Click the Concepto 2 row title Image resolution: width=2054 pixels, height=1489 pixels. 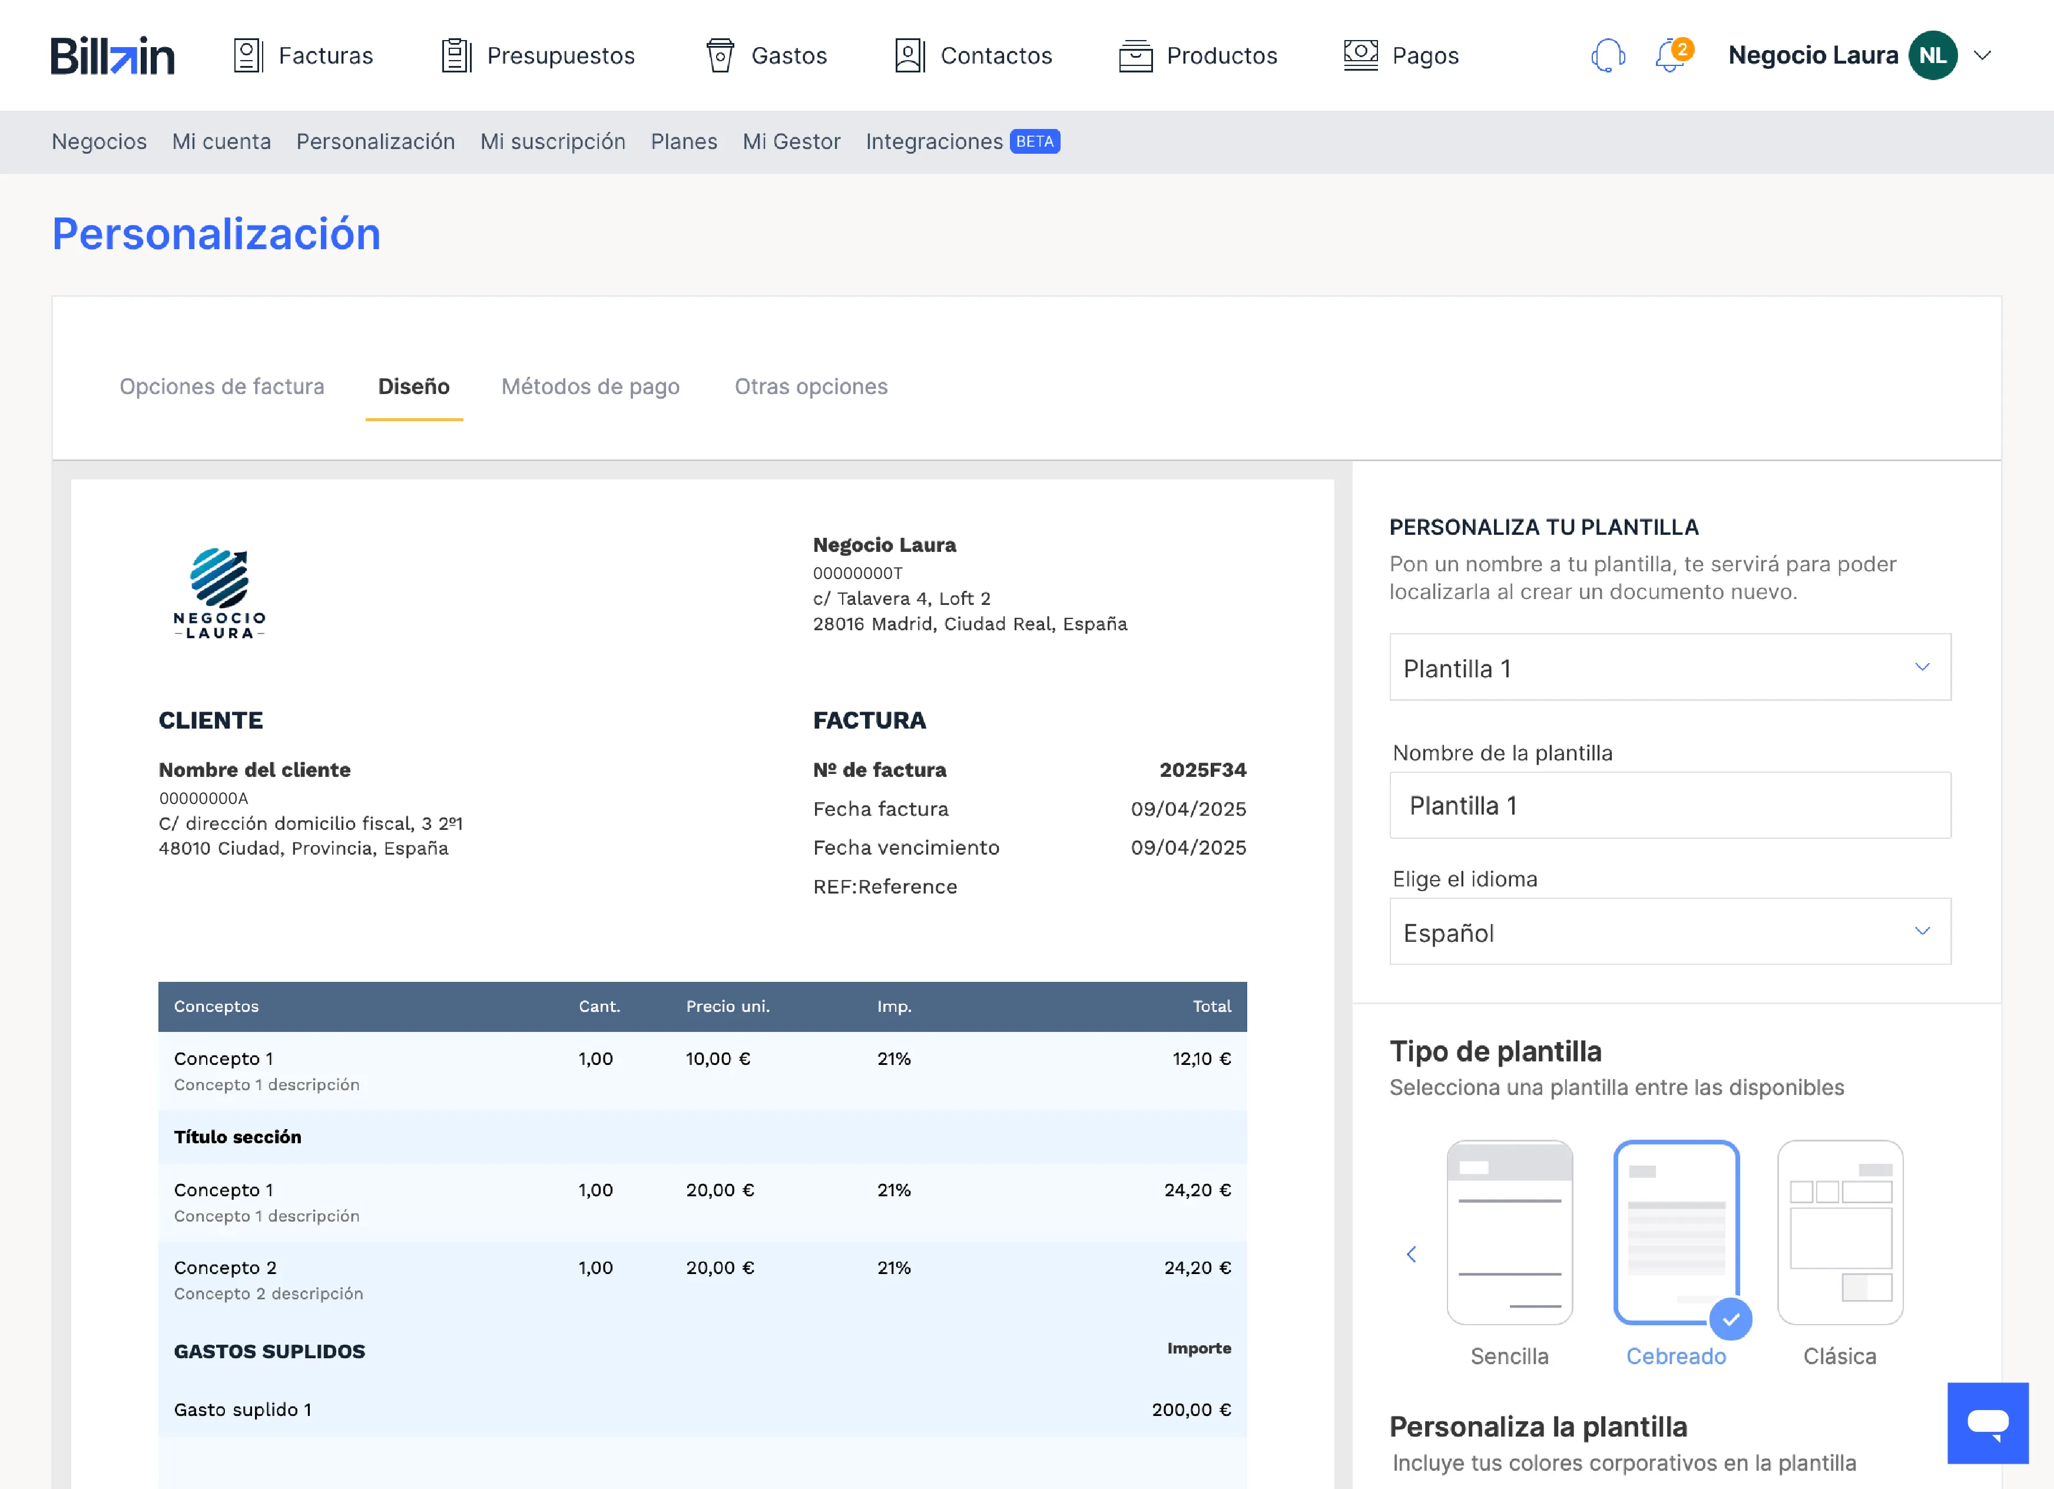click(x=226, y=1268)
